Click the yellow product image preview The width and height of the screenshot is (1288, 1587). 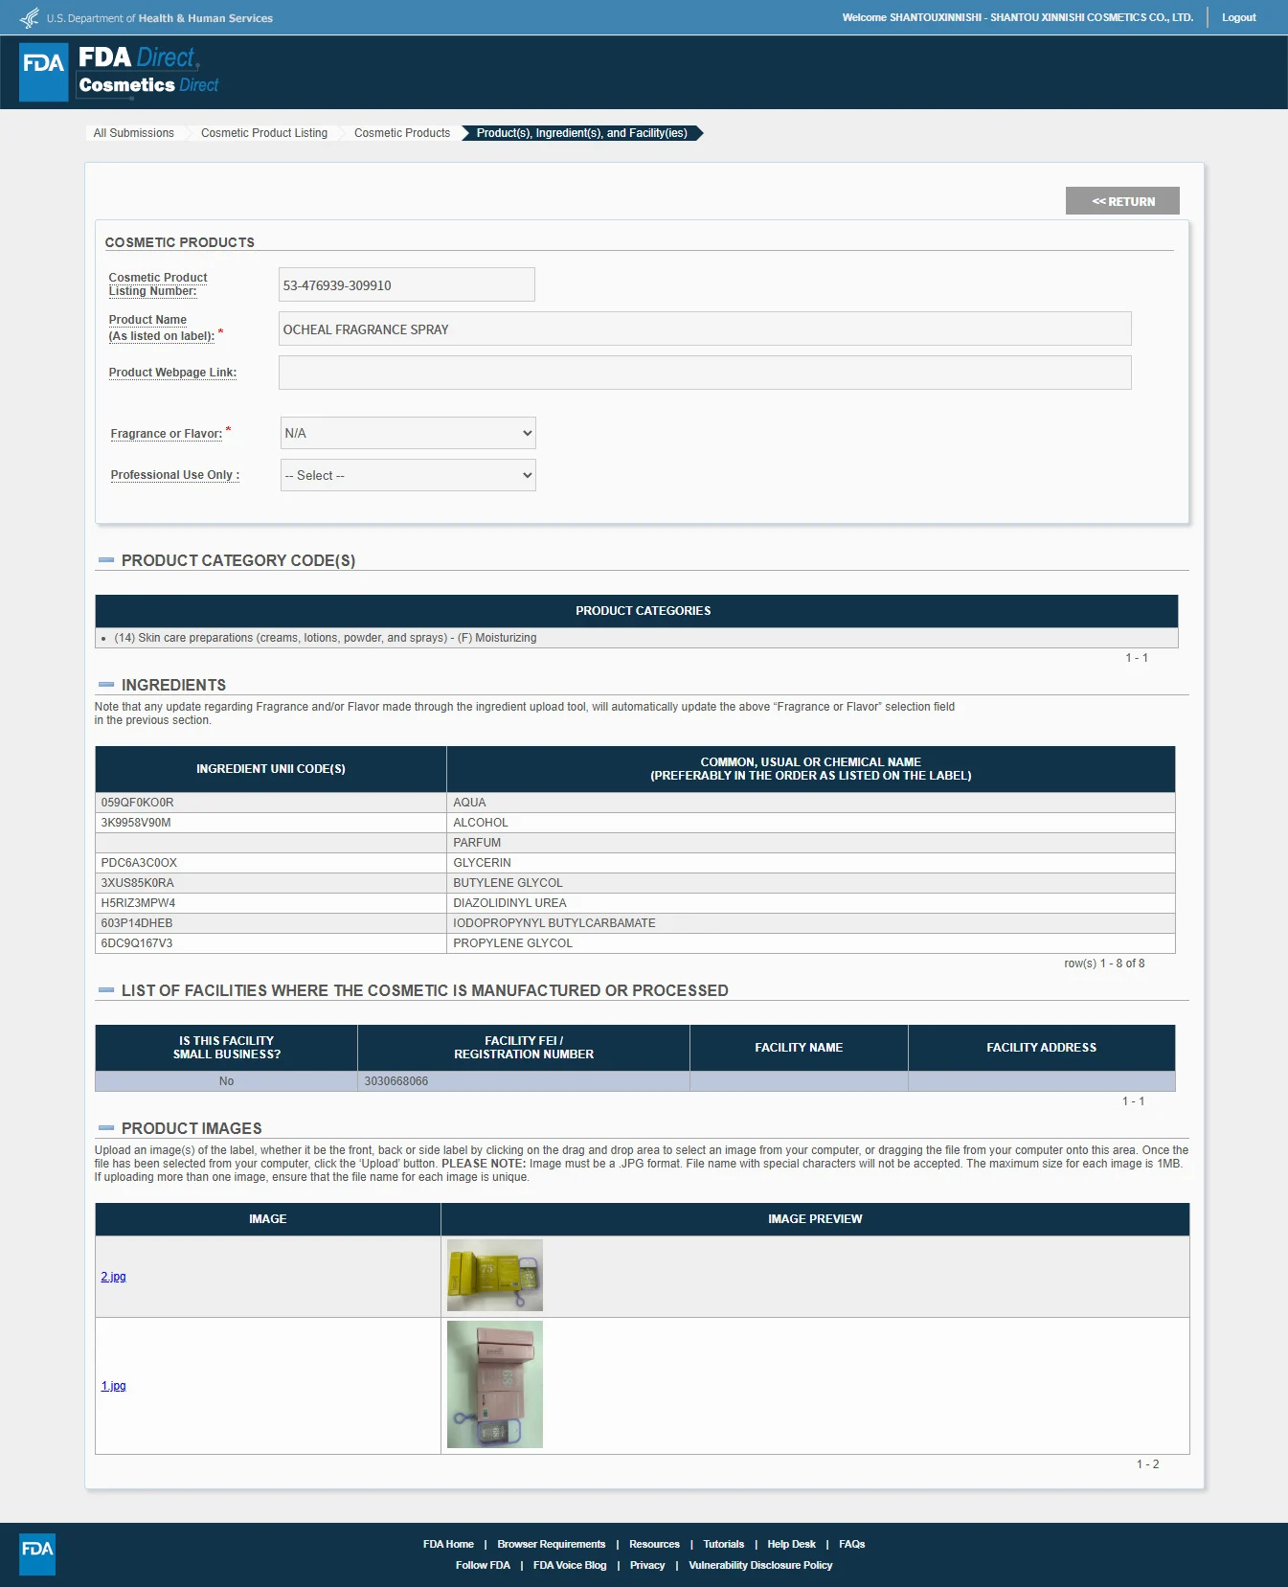495,1276
